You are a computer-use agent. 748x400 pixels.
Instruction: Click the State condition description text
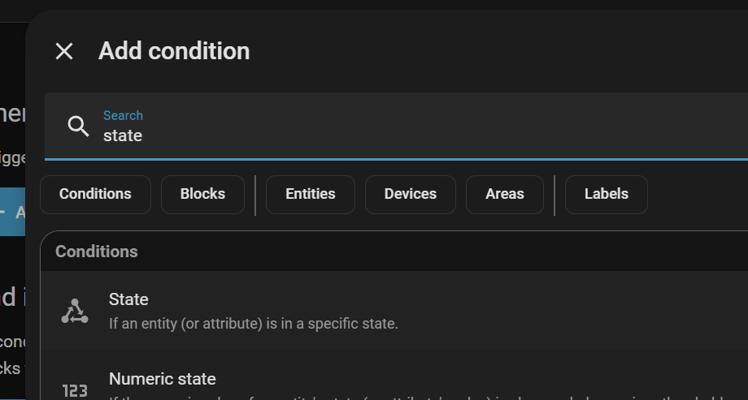[x=254, y=324]
